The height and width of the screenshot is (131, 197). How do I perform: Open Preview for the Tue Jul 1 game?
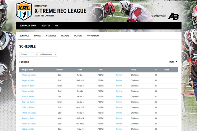tap(119, 75)
